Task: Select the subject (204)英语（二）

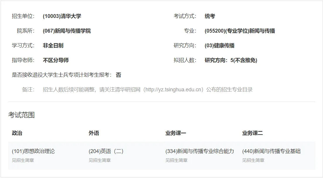Action: click(x=106, y=151)
